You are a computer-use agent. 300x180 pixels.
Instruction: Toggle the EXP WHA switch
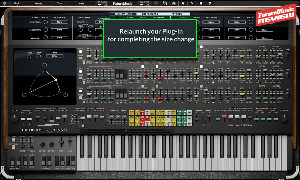pos(13,147)
